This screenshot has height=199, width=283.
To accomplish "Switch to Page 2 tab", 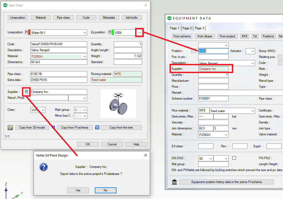I will 187,28.
